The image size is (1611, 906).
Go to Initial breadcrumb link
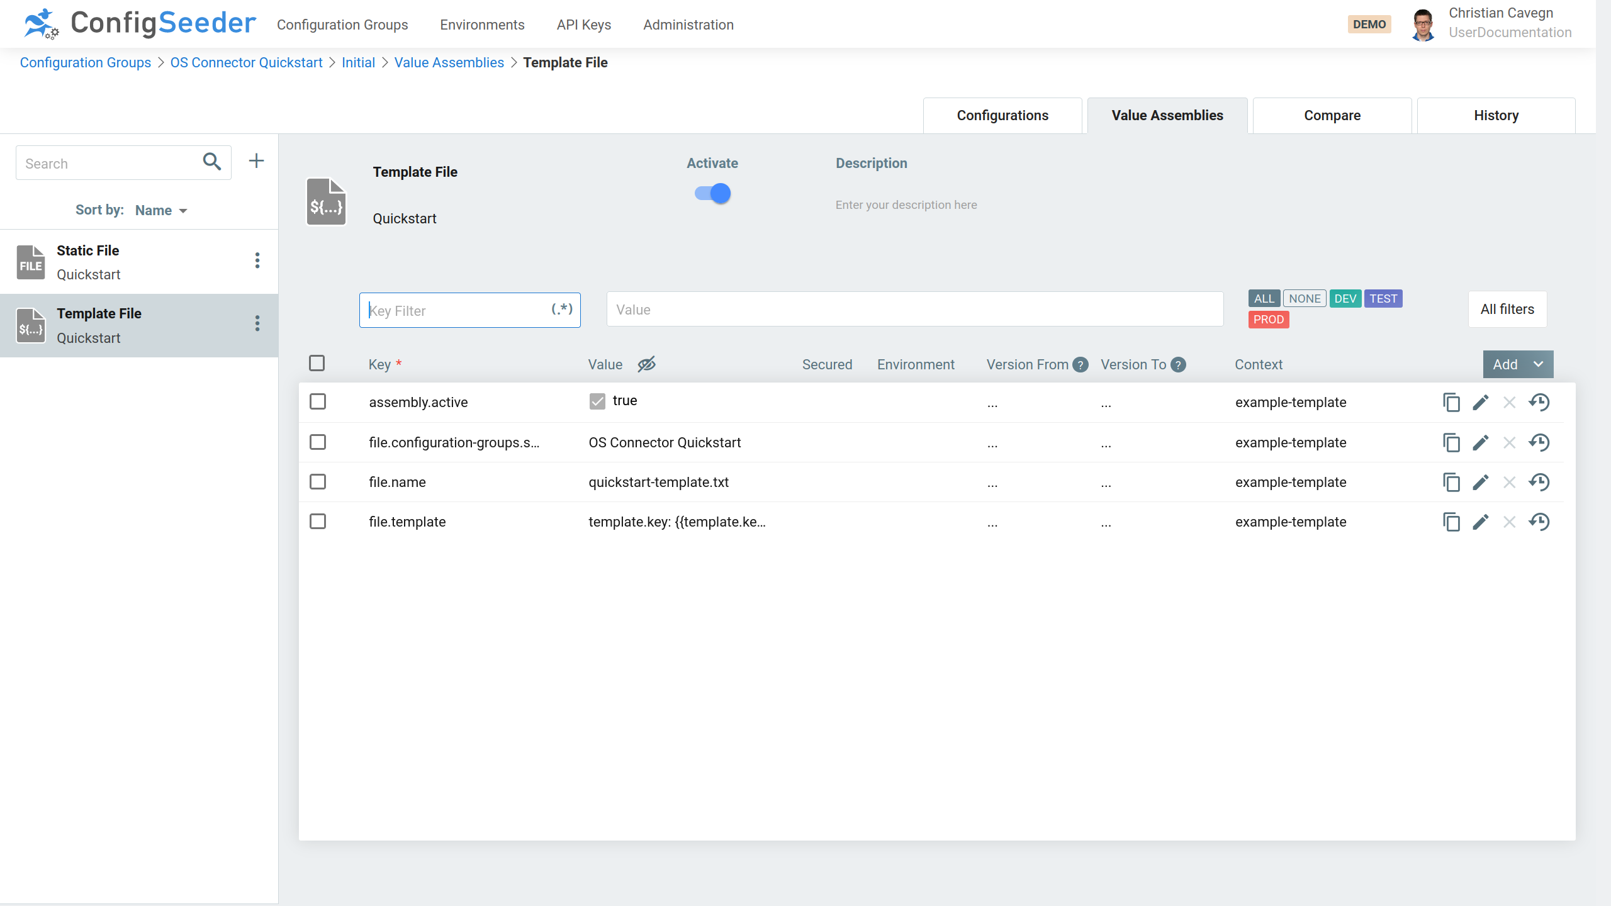[358, 62]
